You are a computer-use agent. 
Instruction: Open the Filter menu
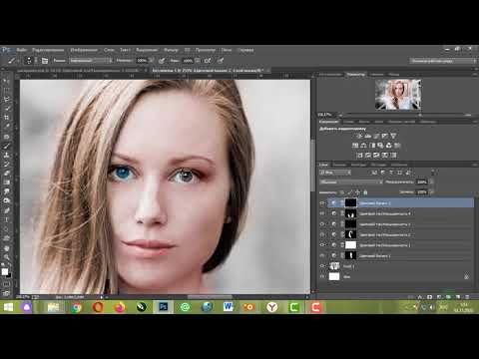point(171,50)
